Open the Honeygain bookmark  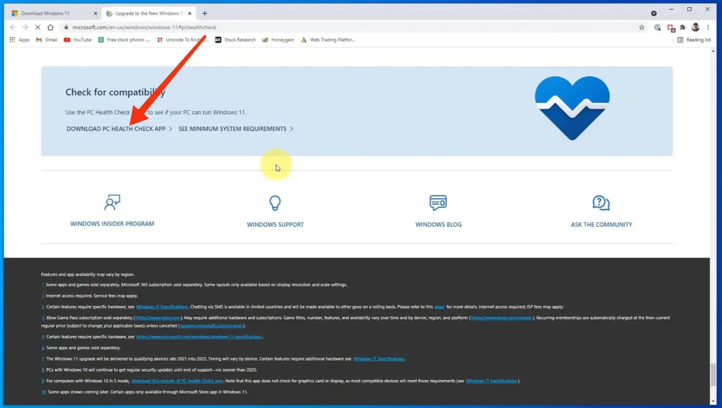tap(278, 40)
